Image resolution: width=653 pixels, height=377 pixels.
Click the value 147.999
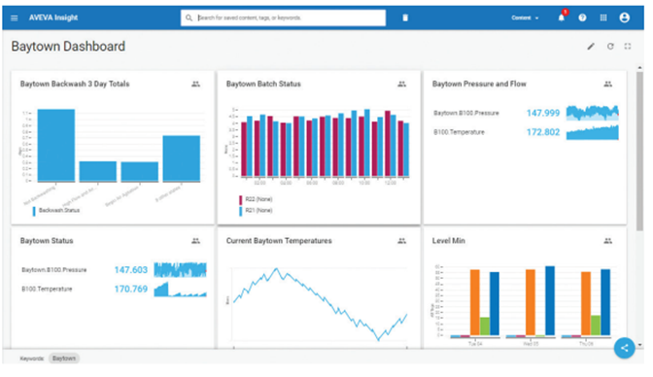tap(542, 113)
